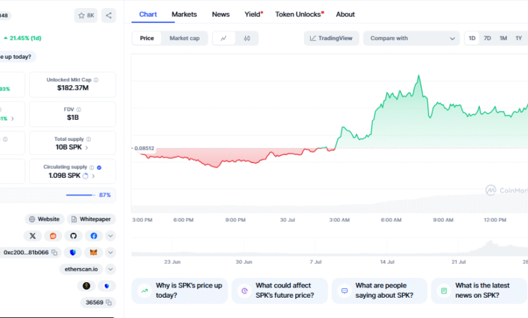Image resolution: width=528 pixels, height=318 pixels.
Task: Open the Whitepaper link
Action: tap(91, 219)
